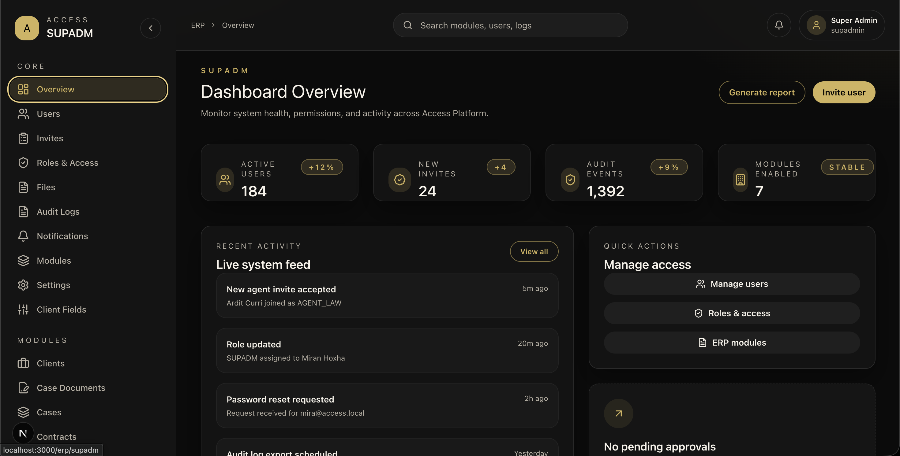Open Settings from the sidebar
This screenshot has width=900, height=456.
coord(88,285)
